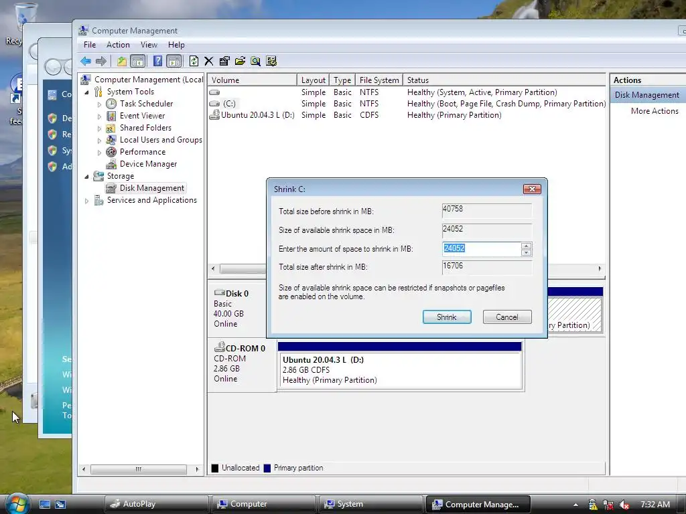Click Event Viewer icon in tree
The width and height of the screenshot is (686, 514).
[112, 116]
